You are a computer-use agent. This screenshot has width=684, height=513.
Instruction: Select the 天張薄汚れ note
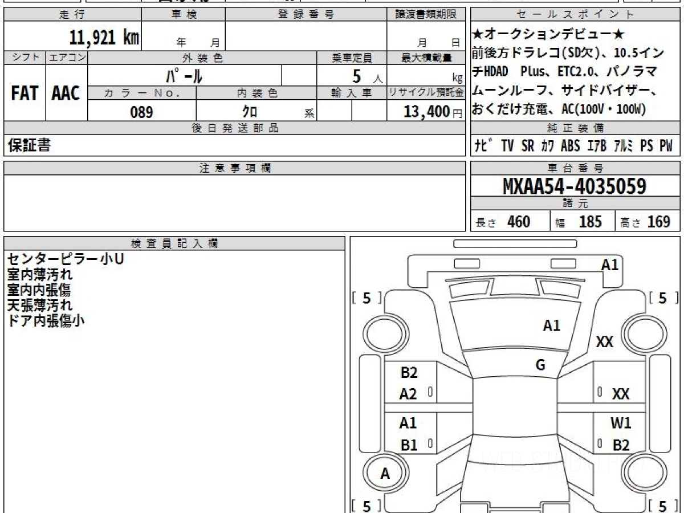[x=40, y=305]
